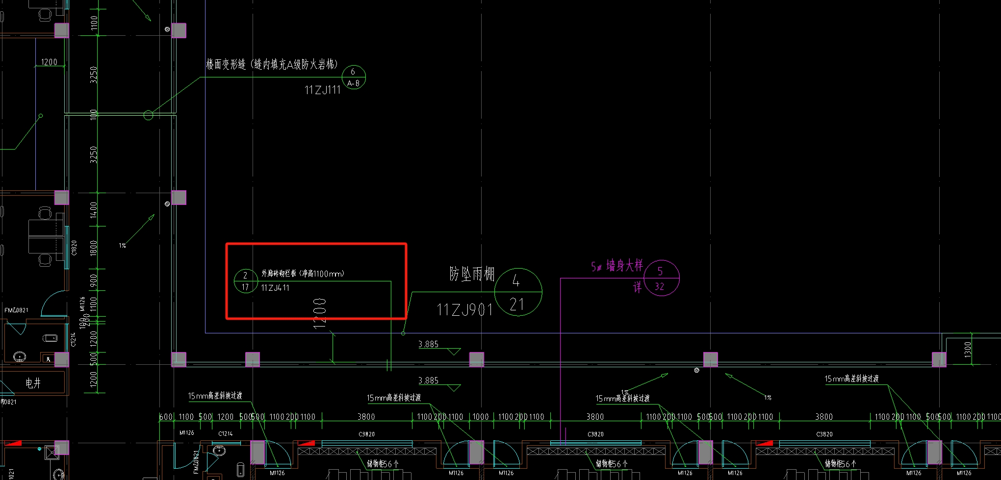This screenshot has height=480, width=1001.
Task: Click the 11ZJ411 reference text
Action: click(x=275, y=288)
